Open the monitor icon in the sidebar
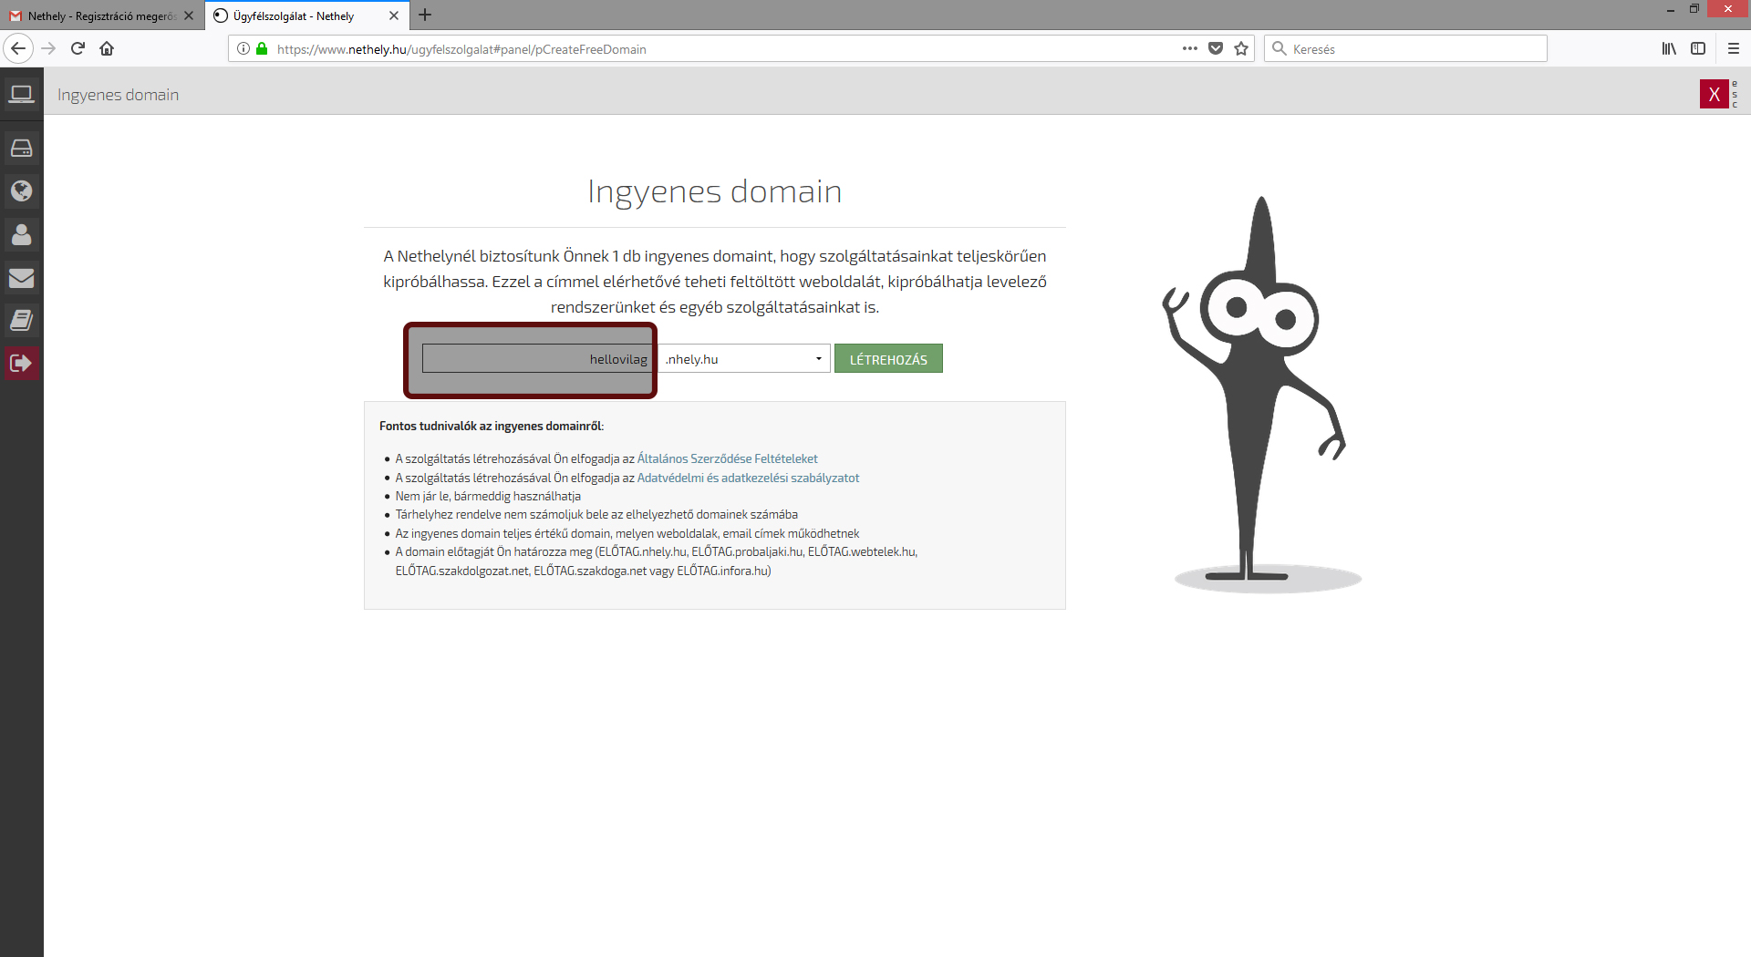Screen dimensions: 1751x957 21,94
